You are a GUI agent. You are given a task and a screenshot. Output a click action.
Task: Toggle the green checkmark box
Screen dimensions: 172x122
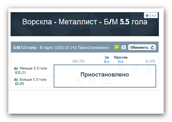117,47
